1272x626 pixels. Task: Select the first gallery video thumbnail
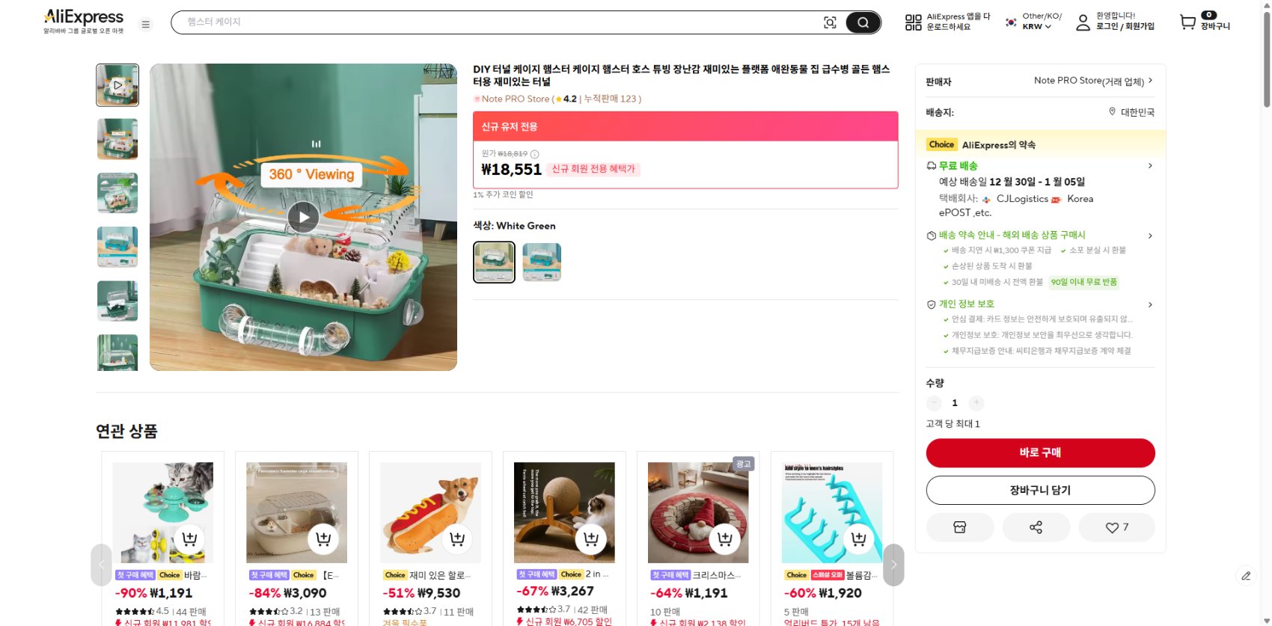(x=117, y=85)
